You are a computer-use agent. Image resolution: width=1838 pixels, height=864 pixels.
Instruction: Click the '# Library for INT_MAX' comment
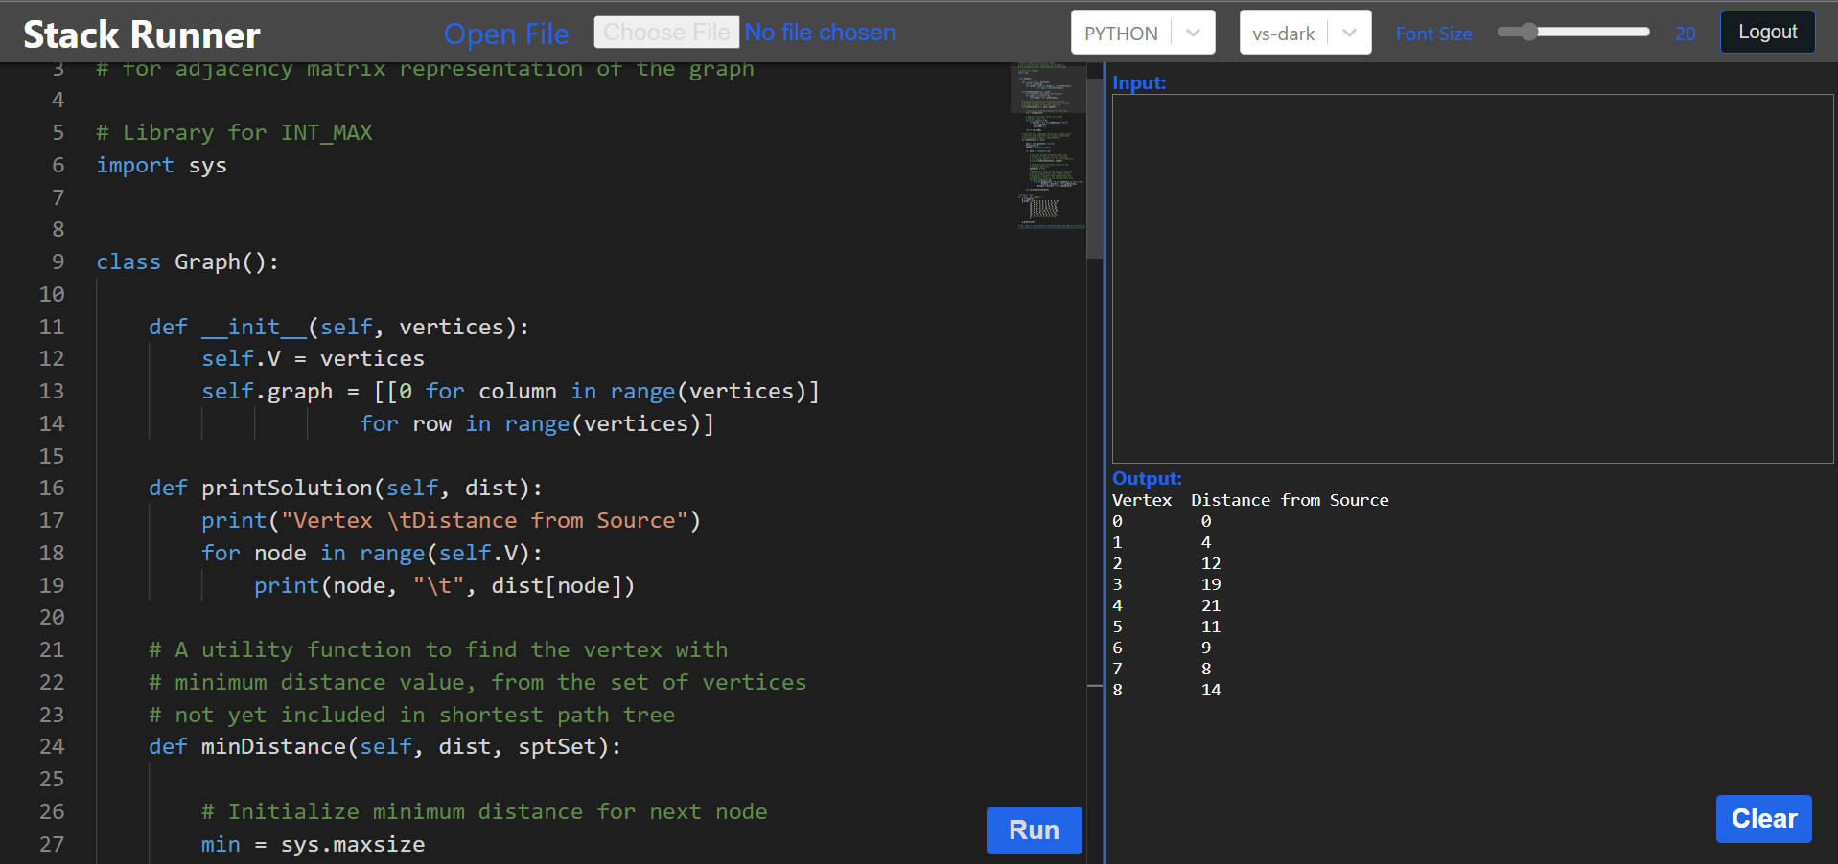point(234,132)
